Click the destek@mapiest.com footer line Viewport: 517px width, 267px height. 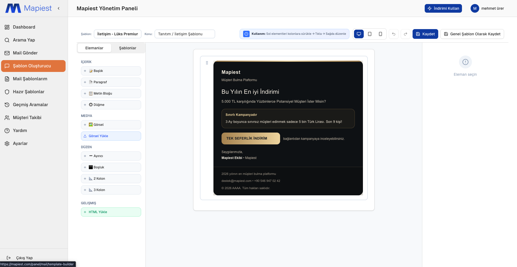coord(251,181)
